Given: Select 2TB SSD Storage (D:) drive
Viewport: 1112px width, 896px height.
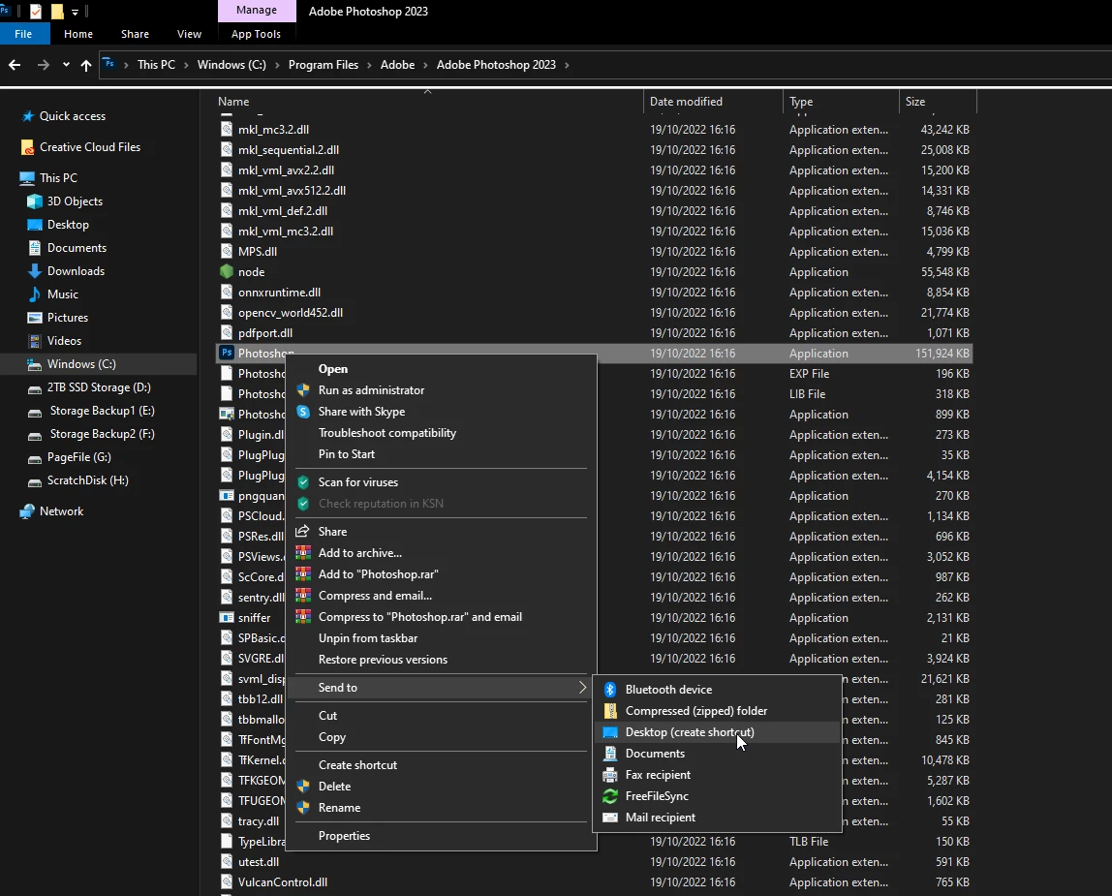Looking at the screenshot, I should 98,387.
